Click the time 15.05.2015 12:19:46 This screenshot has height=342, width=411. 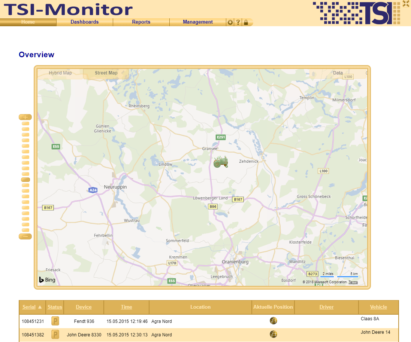point(127,321)
